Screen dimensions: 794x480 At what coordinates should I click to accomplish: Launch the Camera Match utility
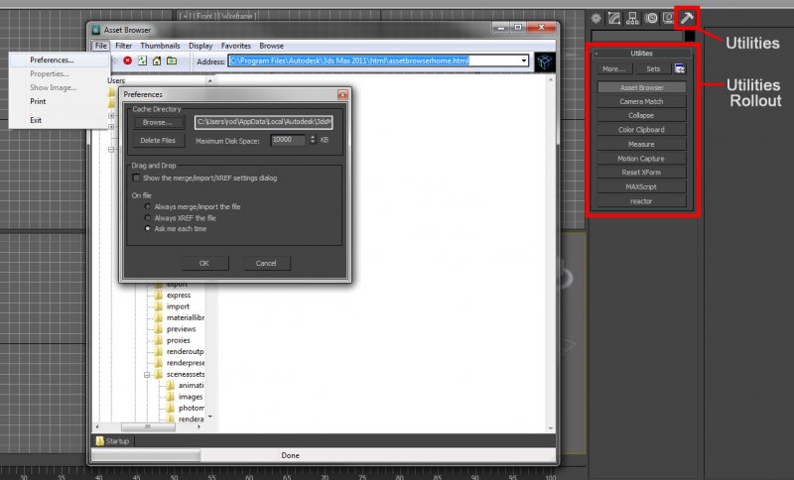click(641, 102)
